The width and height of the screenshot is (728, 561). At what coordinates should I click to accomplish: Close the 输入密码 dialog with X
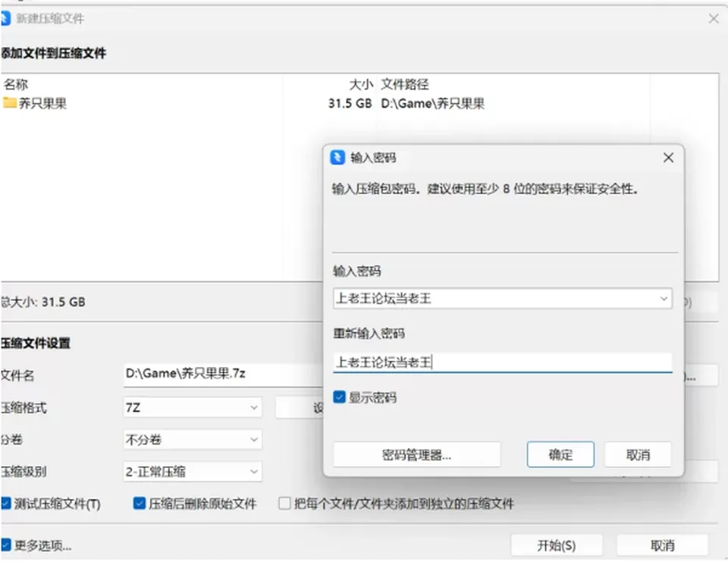[x=668, y=158]
